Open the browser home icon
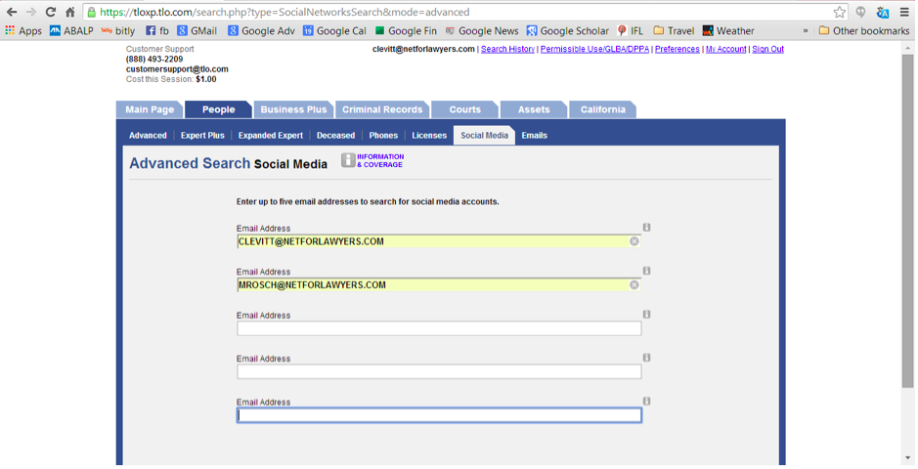Image resolution: width=918 pixels, height=469 pixels. (70, 12)
